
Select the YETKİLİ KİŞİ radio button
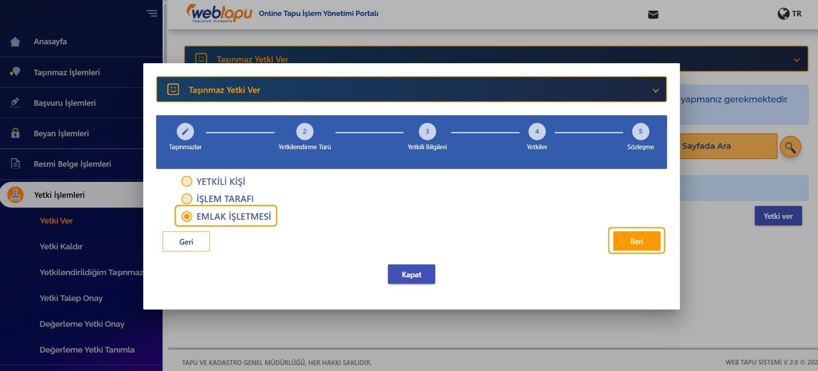pos(187,181)
